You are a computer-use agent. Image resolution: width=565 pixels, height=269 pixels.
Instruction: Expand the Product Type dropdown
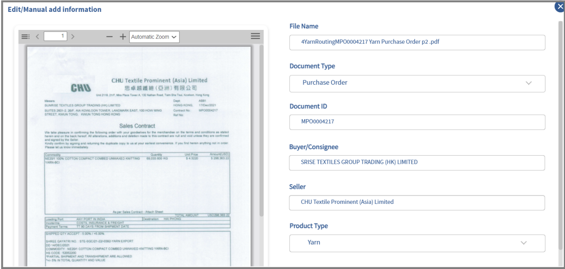[x=417, y=243]
